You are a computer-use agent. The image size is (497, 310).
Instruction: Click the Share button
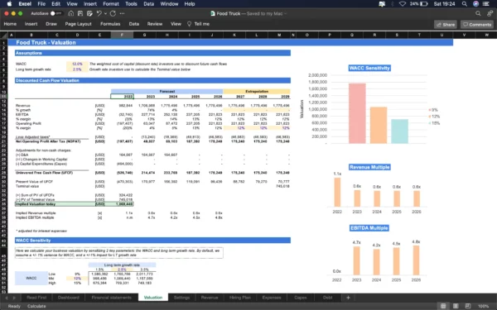pos(446,24)
